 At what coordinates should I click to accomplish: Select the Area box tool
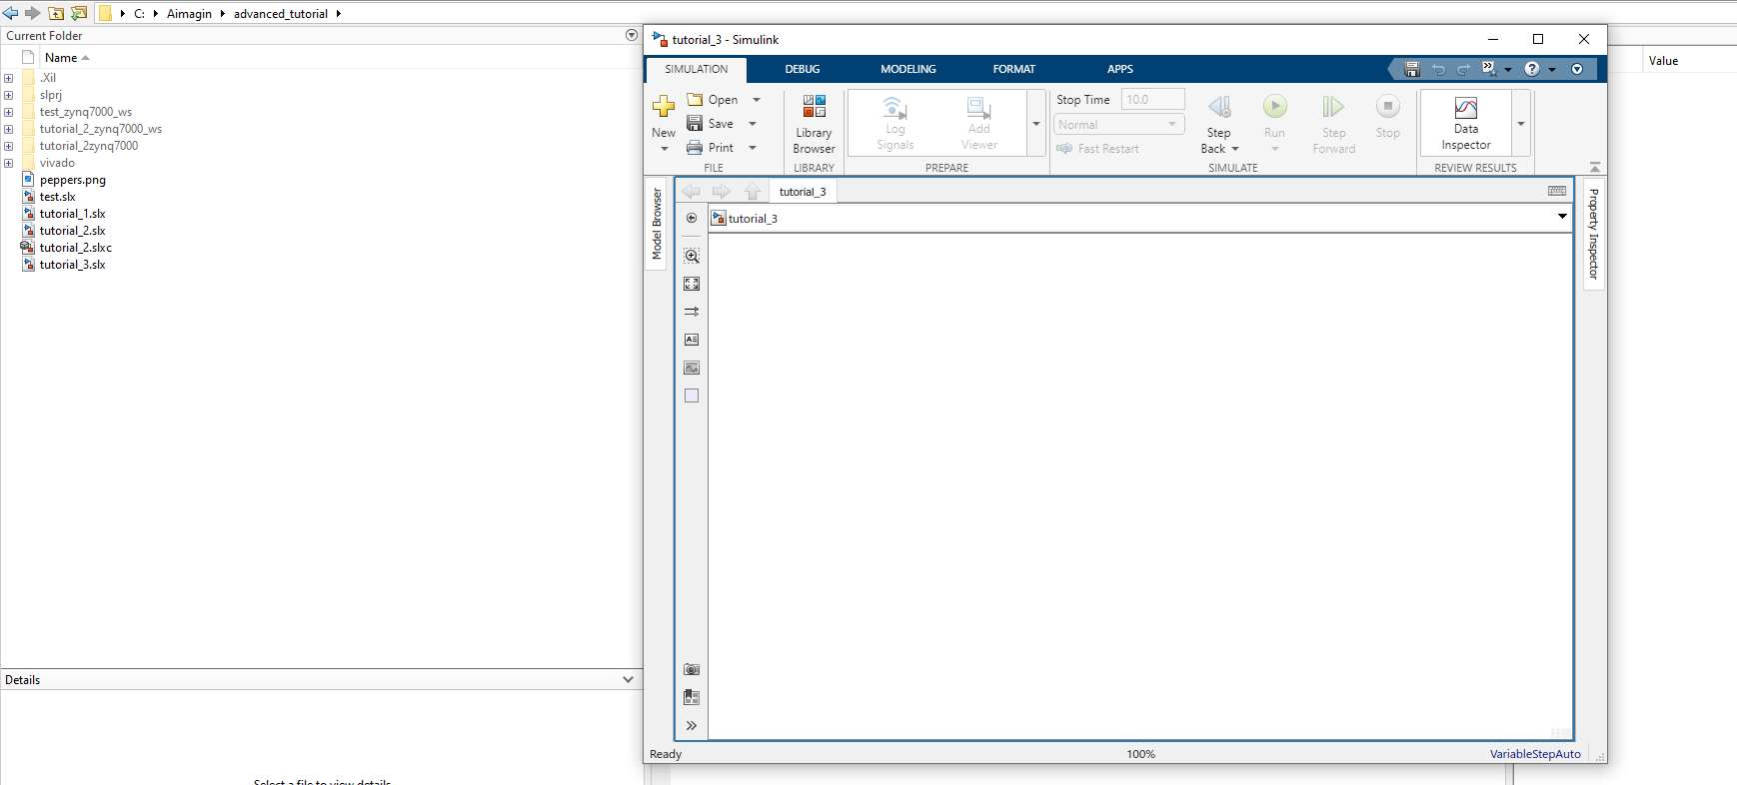692,395
